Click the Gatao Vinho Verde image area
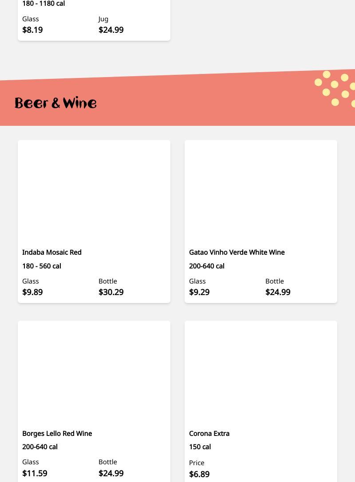Viewport: 355px width, 482px height. (x=261, y=192)
